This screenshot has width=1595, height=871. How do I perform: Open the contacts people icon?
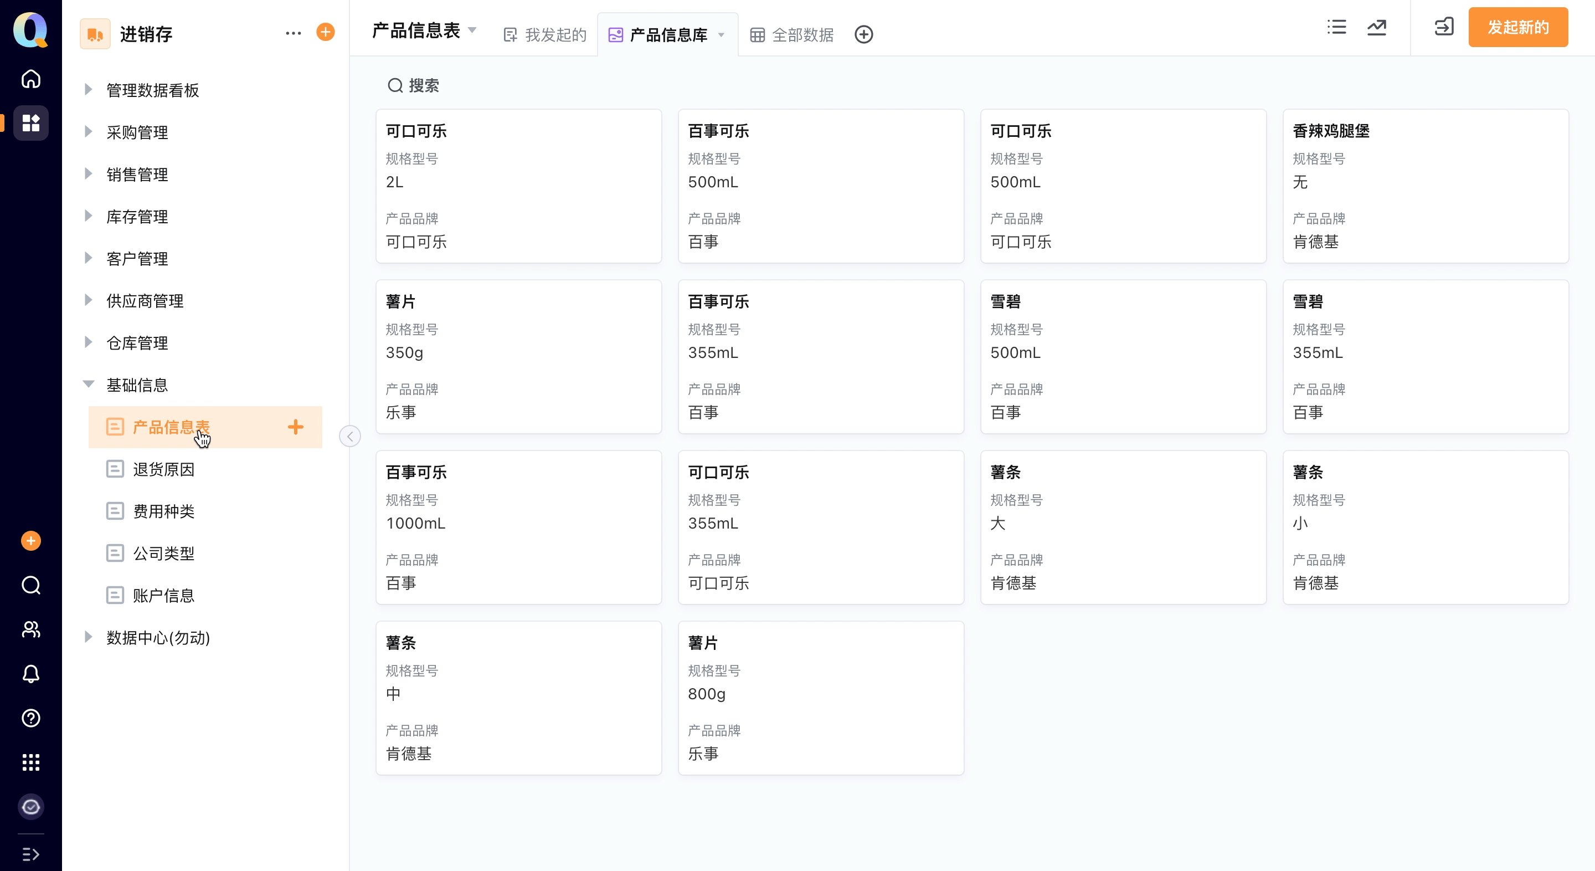click(x=31, y=629)
